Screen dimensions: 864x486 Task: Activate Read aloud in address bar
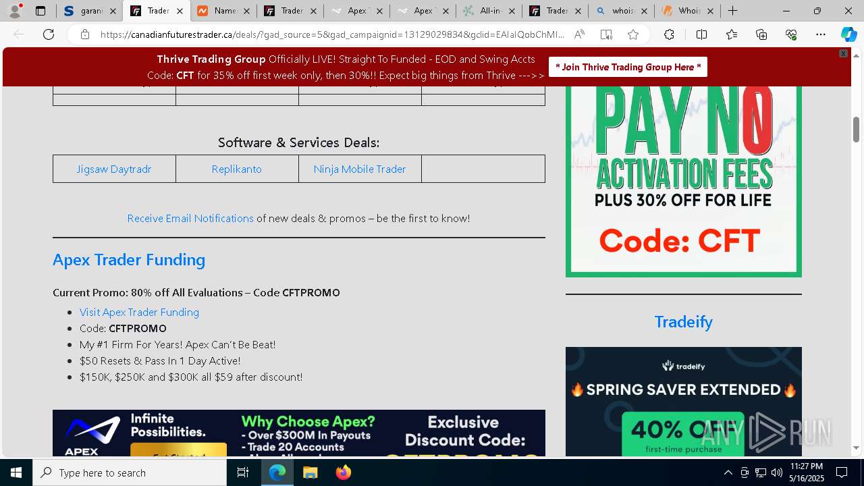[x=579, y=34]
